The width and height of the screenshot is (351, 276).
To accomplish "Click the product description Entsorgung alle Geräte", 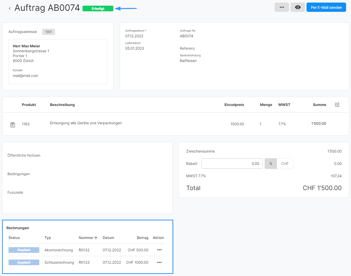I will pyautogui.click(x=86, y=123).
